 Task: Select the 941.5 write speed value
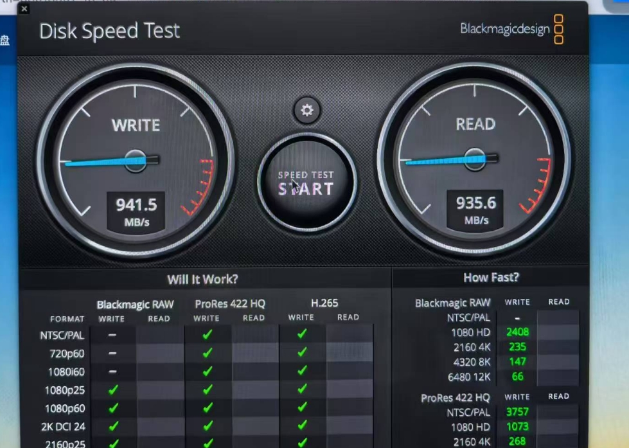coord(136,205)
